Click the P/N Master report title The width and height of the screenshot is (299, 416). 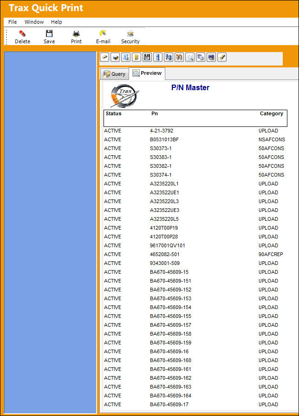coord(190,87)
